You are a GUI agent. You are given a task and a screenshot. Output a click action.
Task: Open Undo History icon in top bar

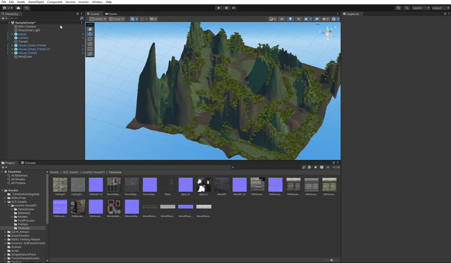tap(398, 8)
